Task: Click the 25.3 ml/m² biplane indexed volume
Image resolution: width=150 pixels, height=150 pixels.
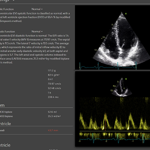Action: [x=54, y=116]
